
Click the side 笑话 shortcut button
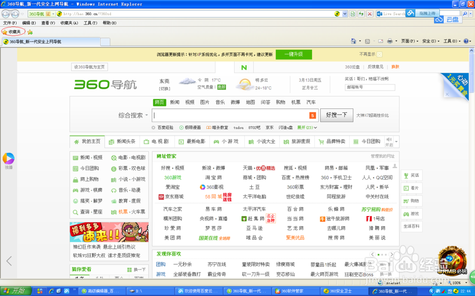click(411, 176)
